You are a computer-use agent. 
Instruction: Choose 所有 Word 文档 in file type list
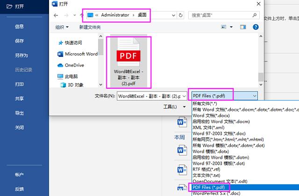click(x=245, y=110)
